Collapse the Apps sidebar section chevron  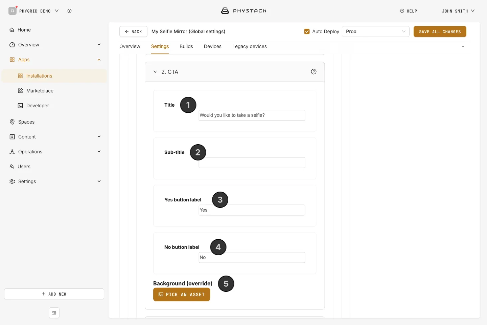pyautogui.click(x=99, y=60)
